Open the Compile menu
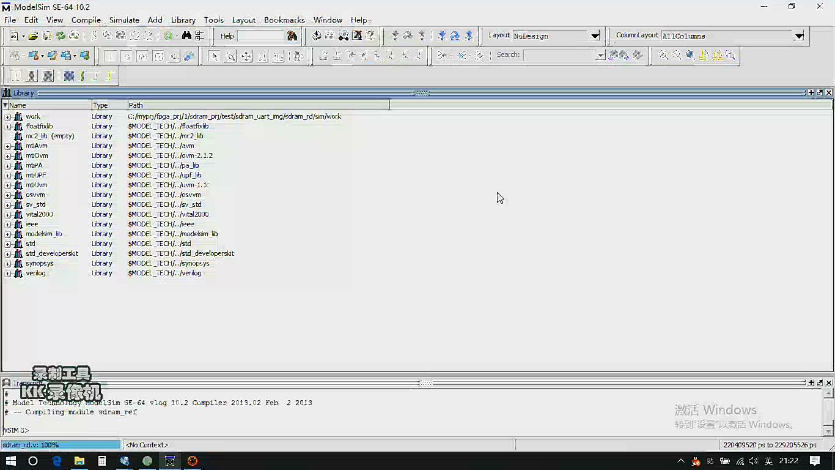This screenshot has height=470, width=835. [x=86, y=20]
